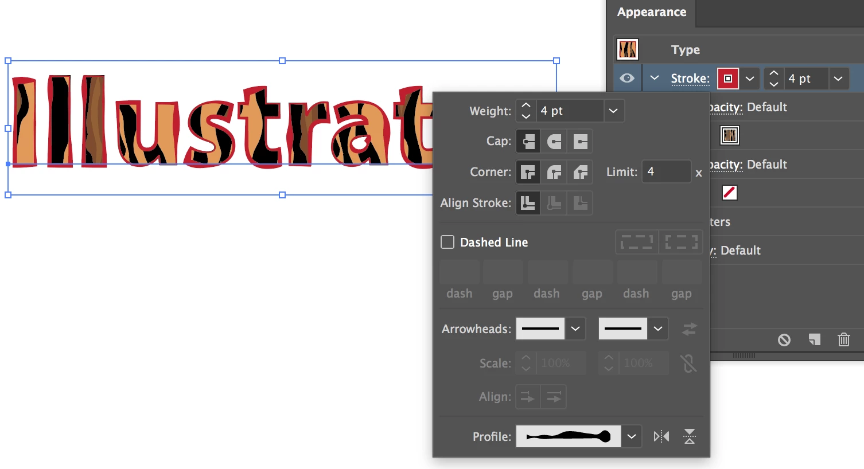Swap start and end arrowheads
The height and width of the screenshot is (469, 864).
[x=690, y=329]
